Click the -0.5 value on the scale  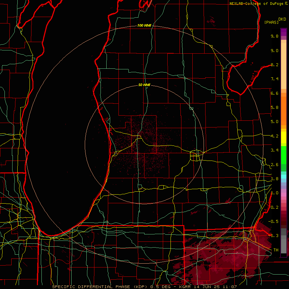pyautogui.click(x=273, y=222)
